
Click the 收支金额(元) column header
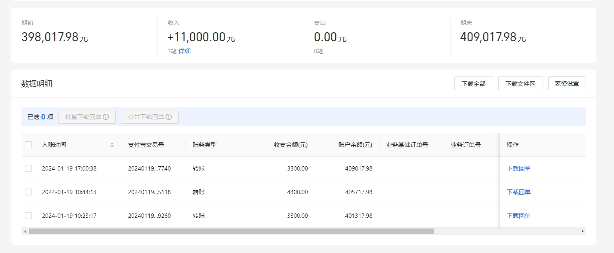pos(291,145)
